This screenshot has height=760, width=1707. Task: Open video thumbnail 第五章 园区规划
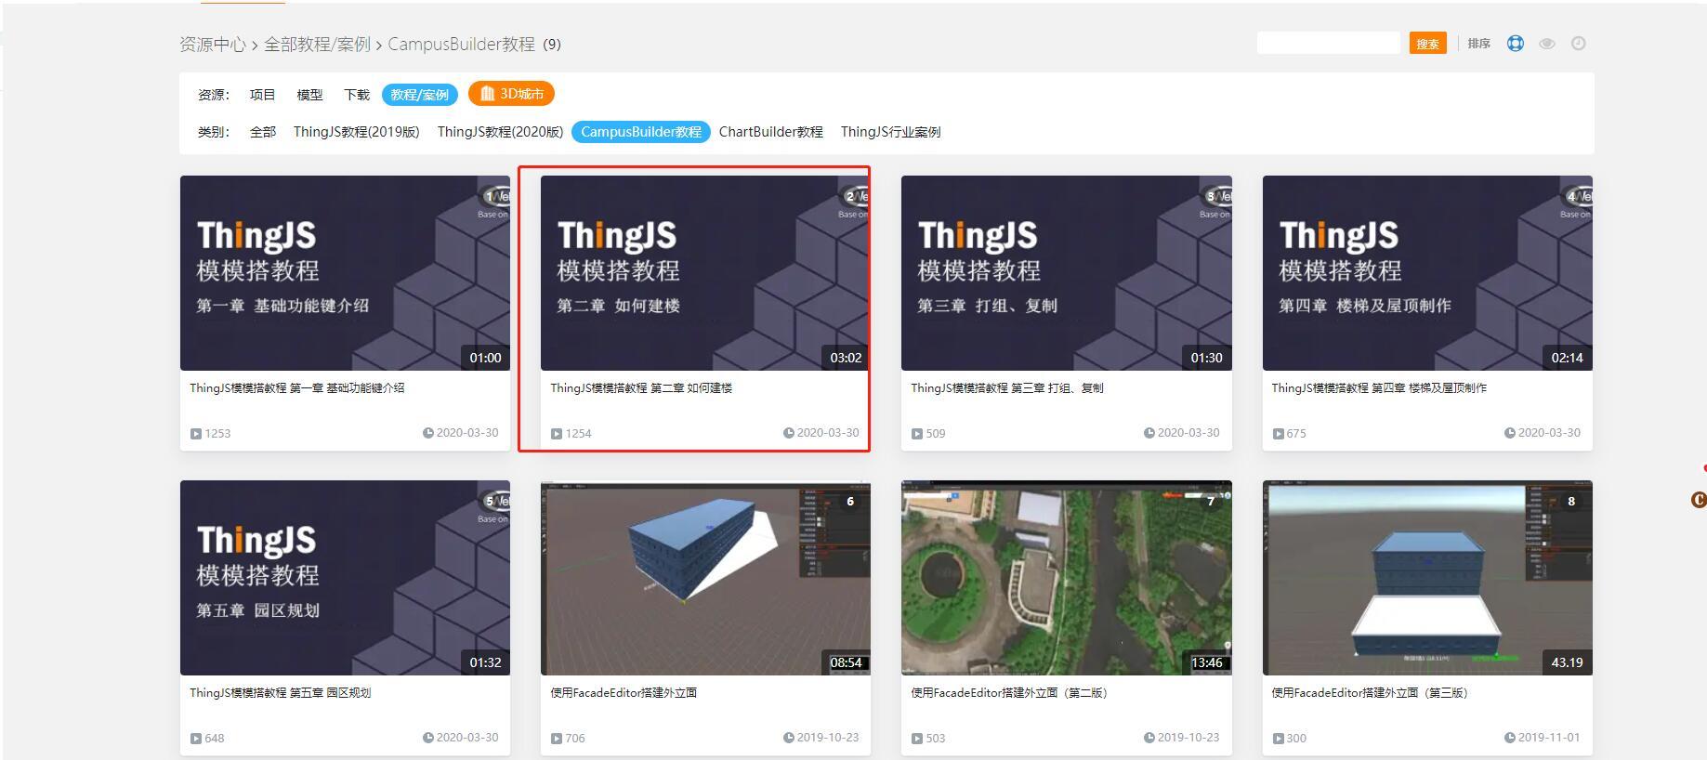tap(345, 578)
